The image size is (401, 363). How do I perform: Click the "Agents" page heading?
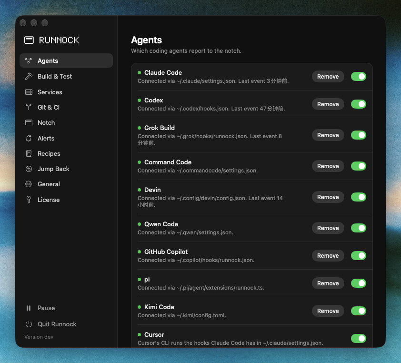click(147, 40)
